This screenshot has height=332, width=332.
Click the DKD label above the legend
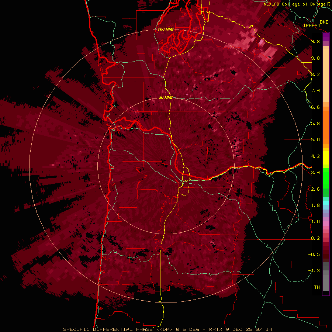324,22
